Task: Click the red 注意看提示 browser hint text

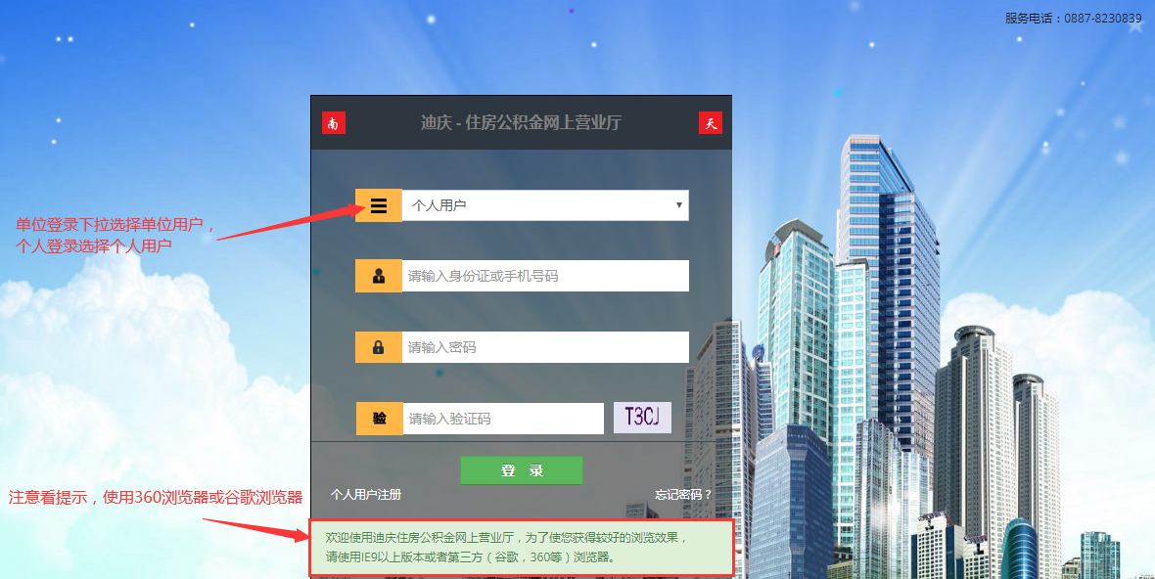Action: [156, 498]
